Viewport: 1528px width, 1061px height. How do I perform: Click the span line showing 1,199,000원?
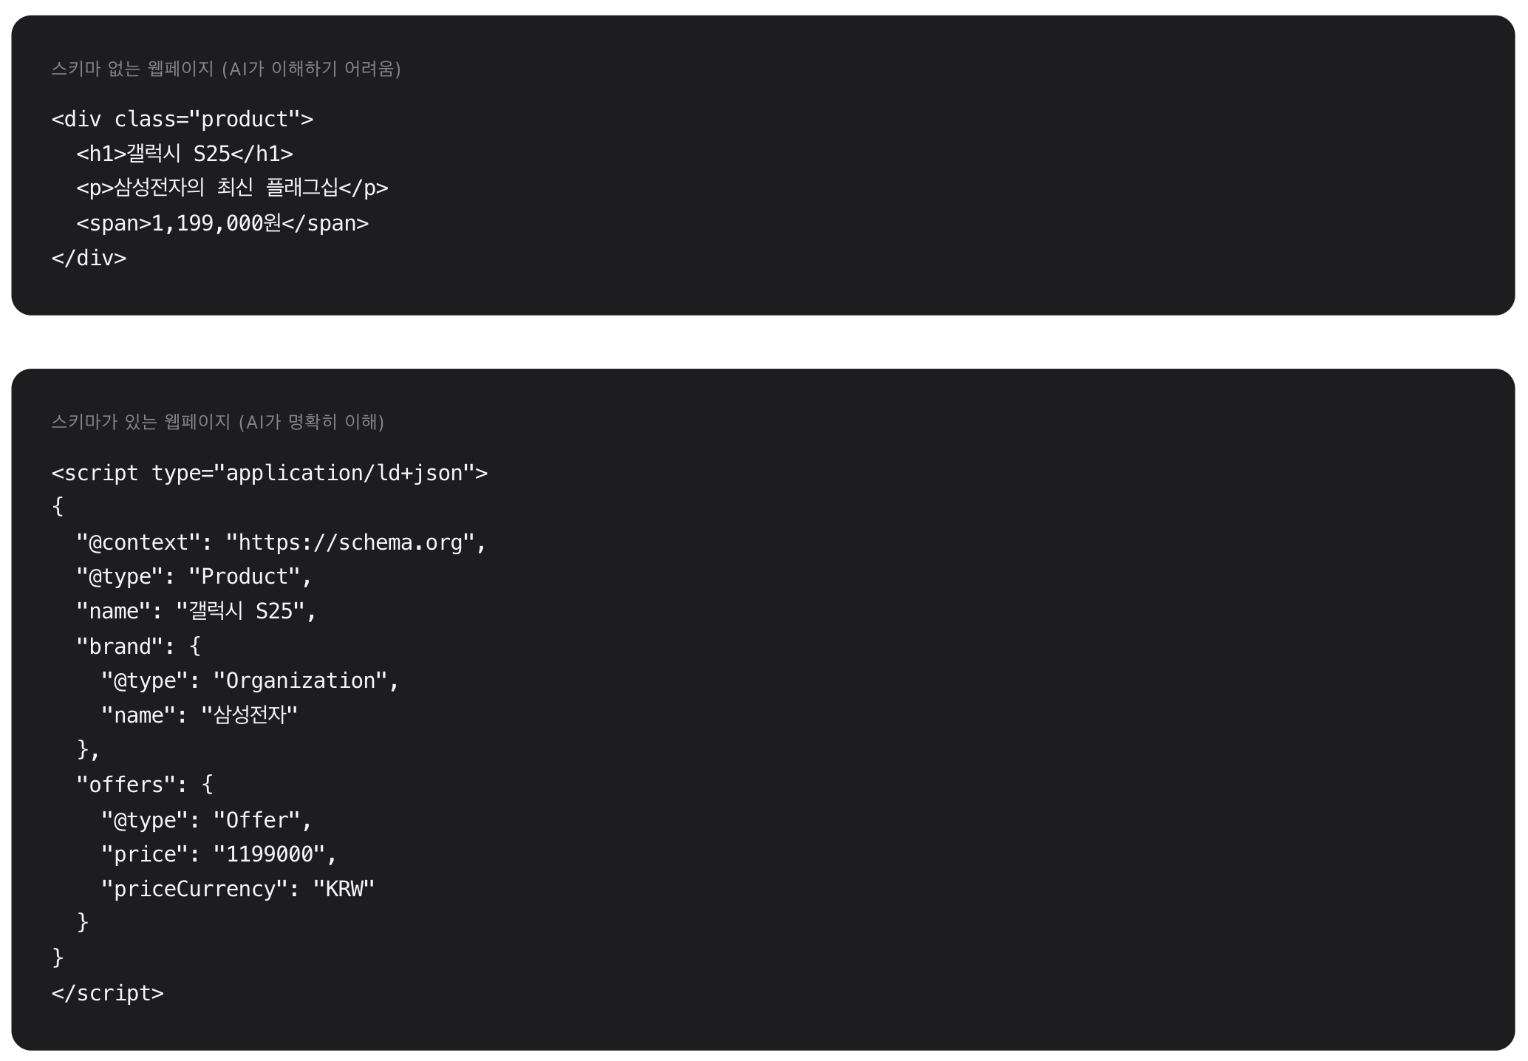click(x=222, y=223)
